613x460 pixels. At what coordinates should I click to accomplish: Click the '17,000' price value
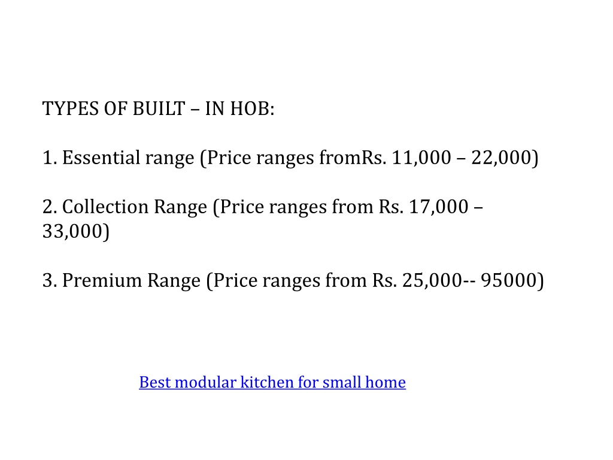tap(438, 207)
